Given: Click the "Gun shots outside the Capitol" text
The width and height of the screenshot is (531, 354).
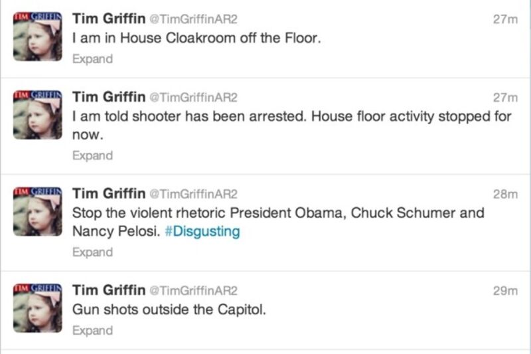Looking at the screenshot, I should (x=169, y=310).
